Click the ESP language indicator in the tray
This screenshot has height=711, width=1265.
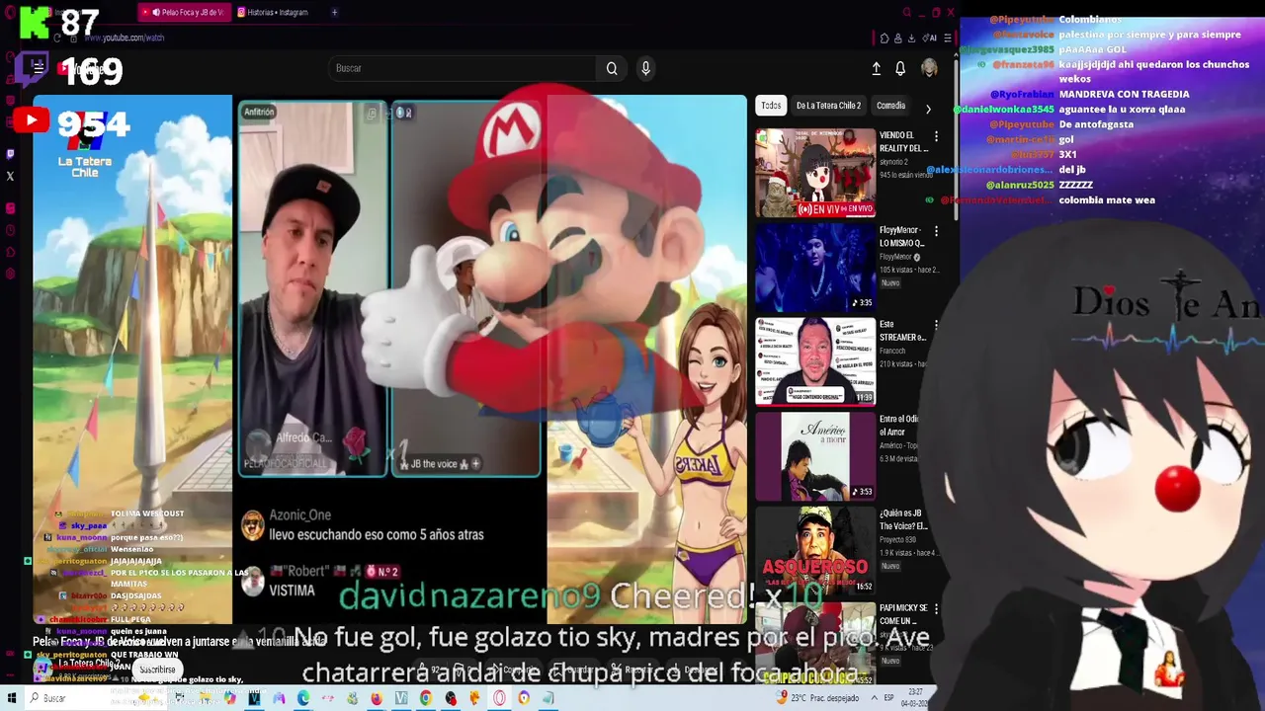888,698
